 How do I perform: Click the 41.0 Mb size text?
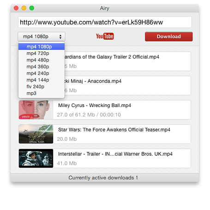point(67,163)
